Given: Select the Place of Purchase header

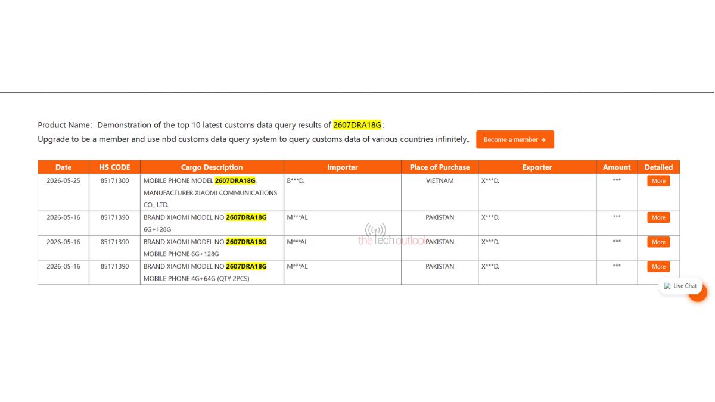Looking at the screenshot, I should (440, 167).
